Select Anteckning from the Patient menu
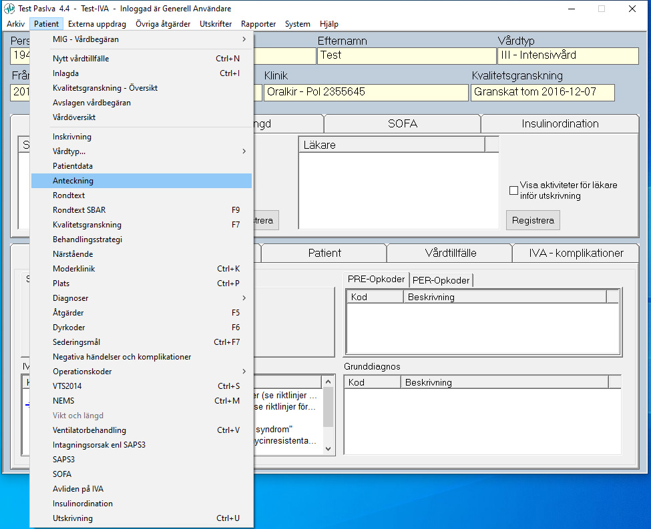The height and width of the screenshot is (529, 651). pos(73,181)
